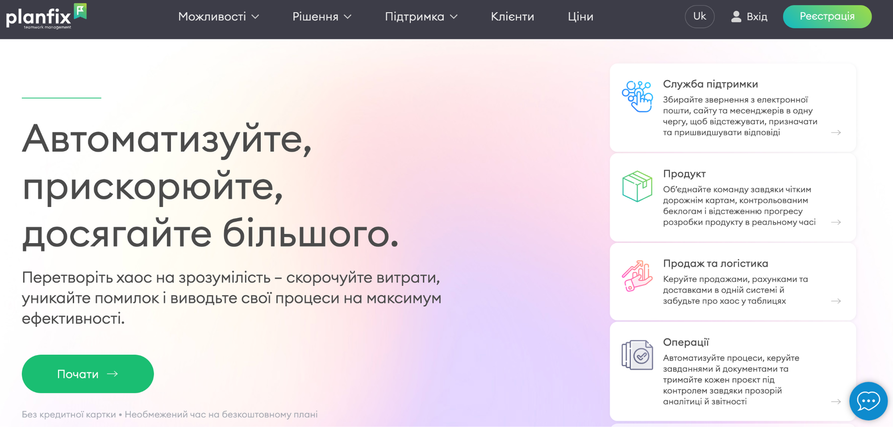Screen dimensions: 893x427
Task: Click the Planfix flag logo icon
Action: click(80, 11)
